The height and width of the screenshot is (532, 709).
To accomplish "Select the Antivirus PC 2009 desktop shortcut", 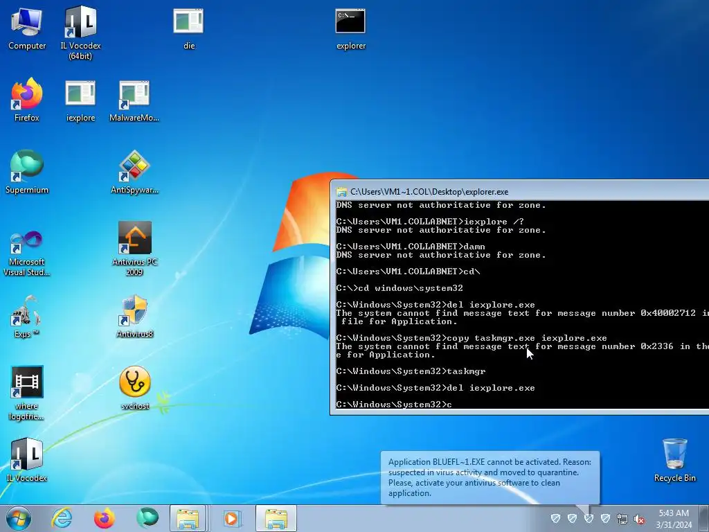I will [134, 249].
